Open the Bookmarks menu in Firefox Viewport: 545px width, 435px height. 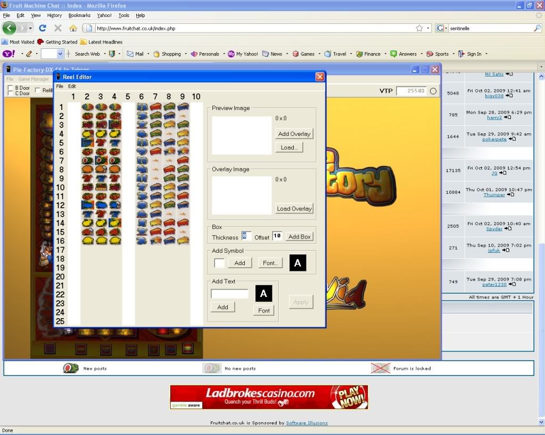[x=79, y=15]
